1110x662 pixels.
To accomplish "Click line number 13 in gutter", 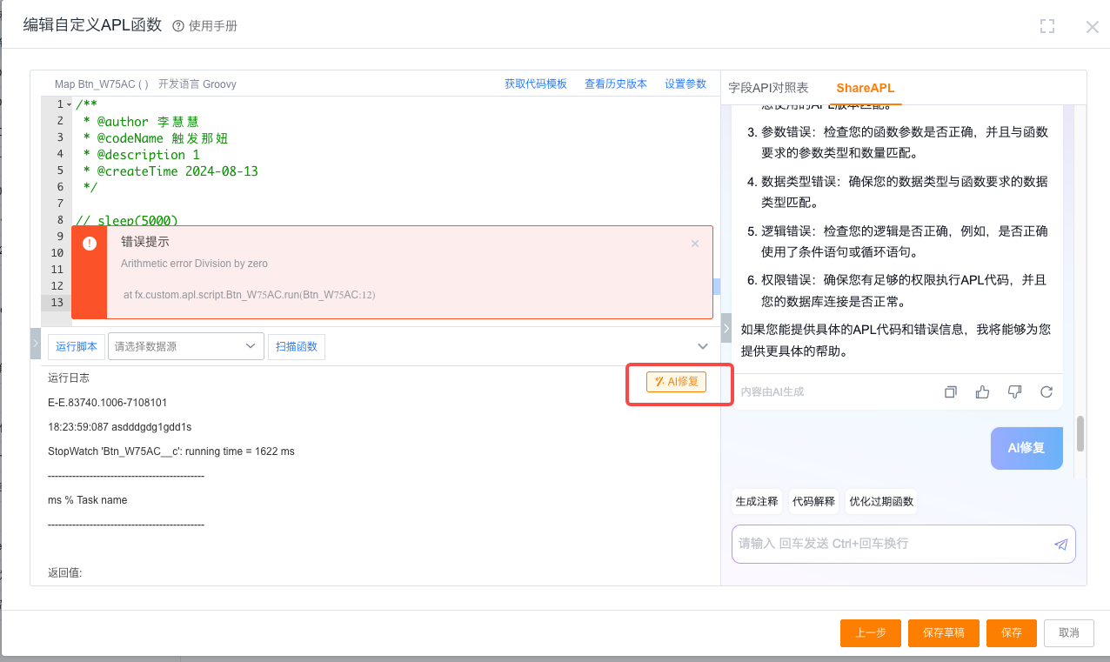I will click(x=57, y=303).
